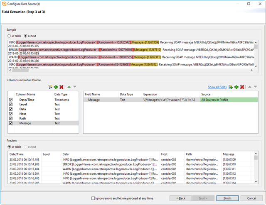The width and height of the screenshot is (266, 205).
Task: Click highlighted [Message=[13267310] in sample text
Action: [x=147, y=50]
